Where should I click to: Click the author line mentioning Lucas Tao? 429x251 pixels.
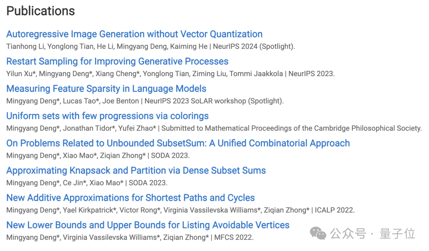(x=145, y=101)
